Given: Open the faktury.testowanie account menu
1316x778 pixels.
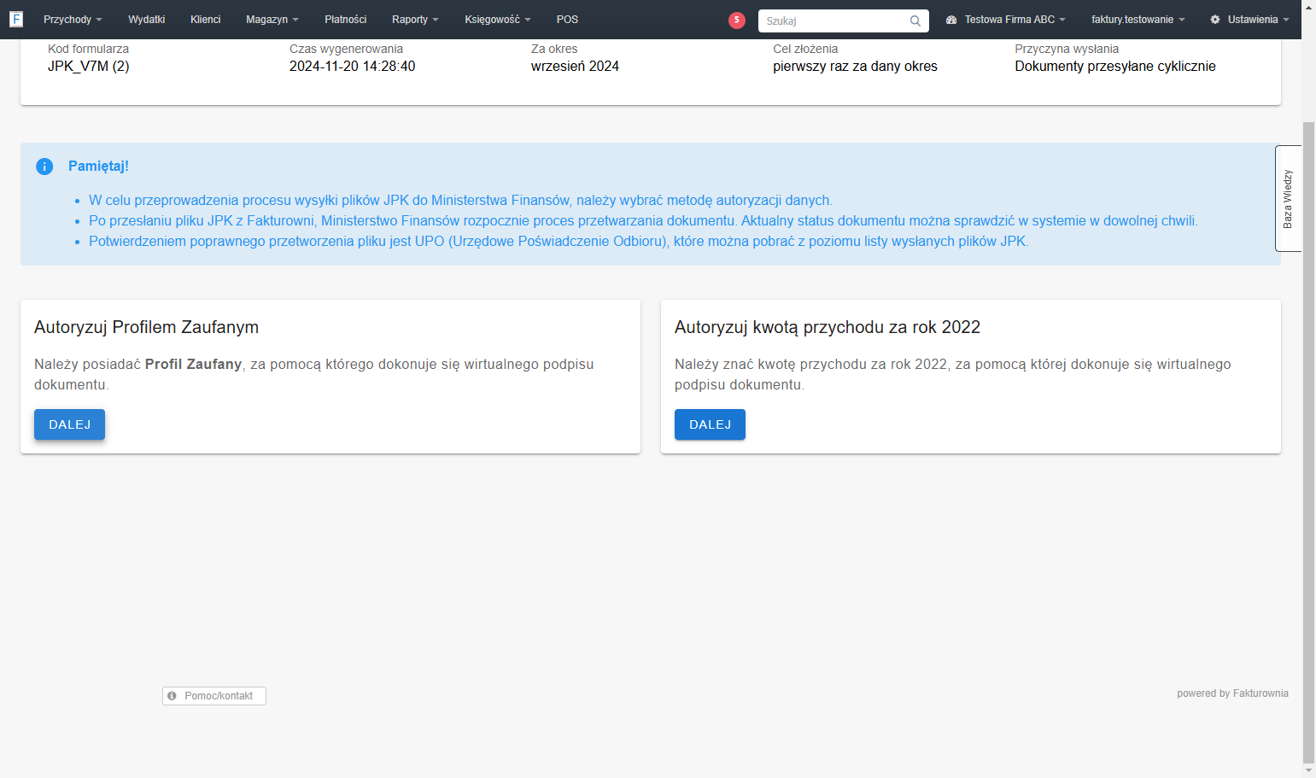Looking at the screenshot, I should coord(1138,20).
